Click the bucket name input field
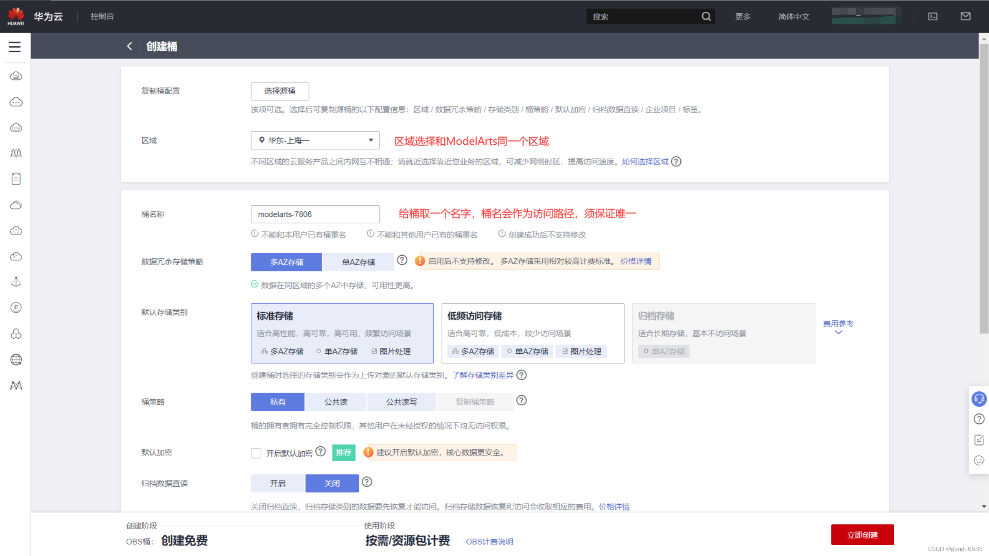 pyautogui.click(x=315, y=214)
